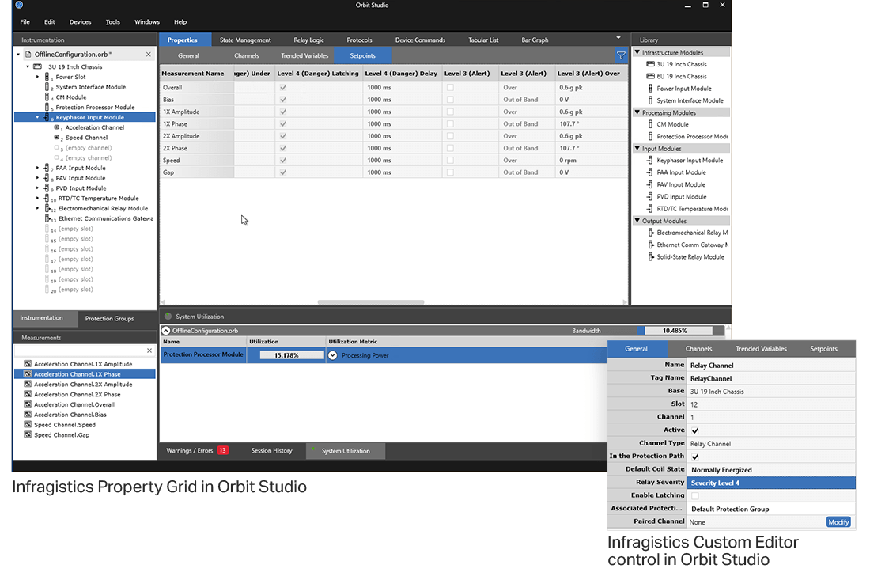Click Modify button for Paired Channel

point(838,522)
